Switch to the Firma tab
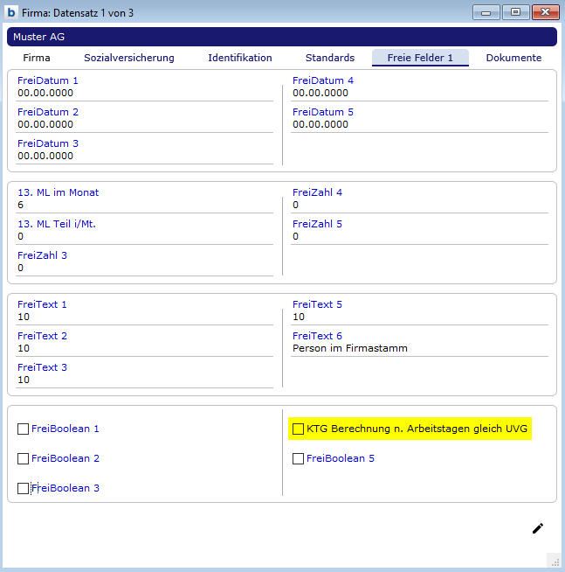This screenshot has height=572, width=565. [x=37, y=58]
